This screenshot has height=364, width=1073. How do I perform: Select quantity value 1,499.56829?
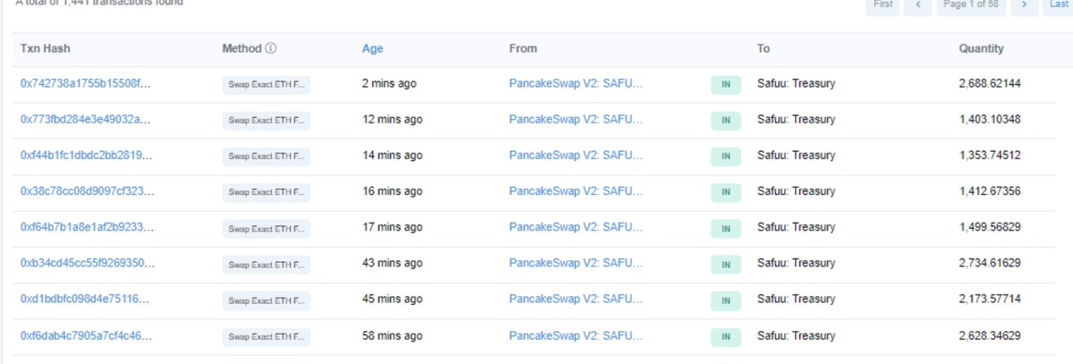click(x=990, y=227)
